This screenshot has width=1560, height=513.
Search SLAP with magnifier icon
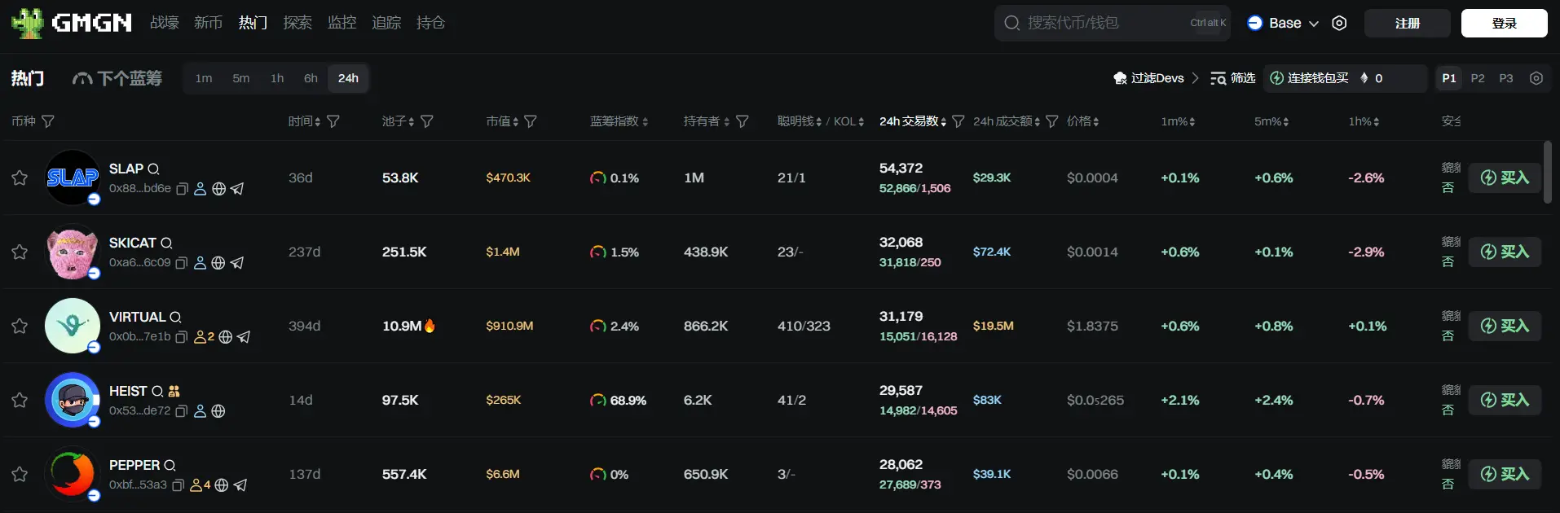click(153, 169)
